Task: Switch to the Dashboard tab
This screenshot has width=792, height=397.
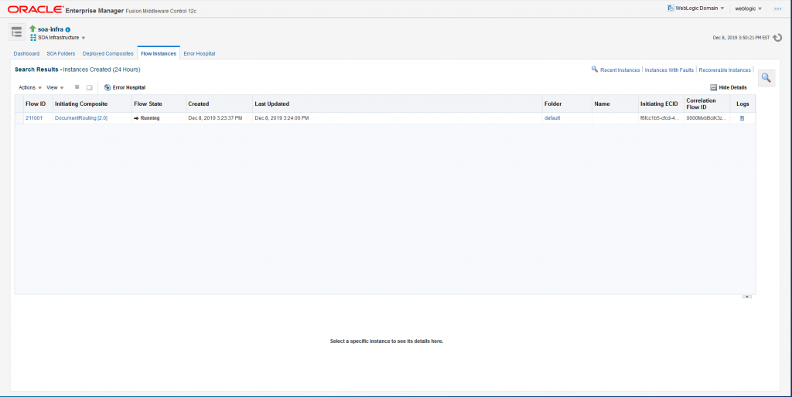Action: [26, 53]
